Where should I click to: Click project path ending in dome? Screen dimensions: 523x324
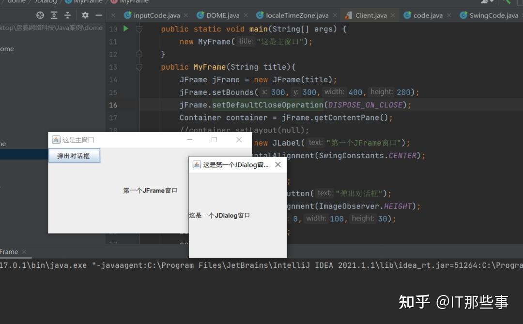pos(51,28)
